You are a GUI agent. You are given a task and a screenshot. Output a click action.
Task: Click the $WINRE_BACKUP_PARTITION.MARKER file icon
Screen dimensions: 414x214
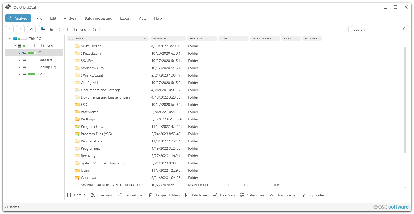[x=78, y=185]
